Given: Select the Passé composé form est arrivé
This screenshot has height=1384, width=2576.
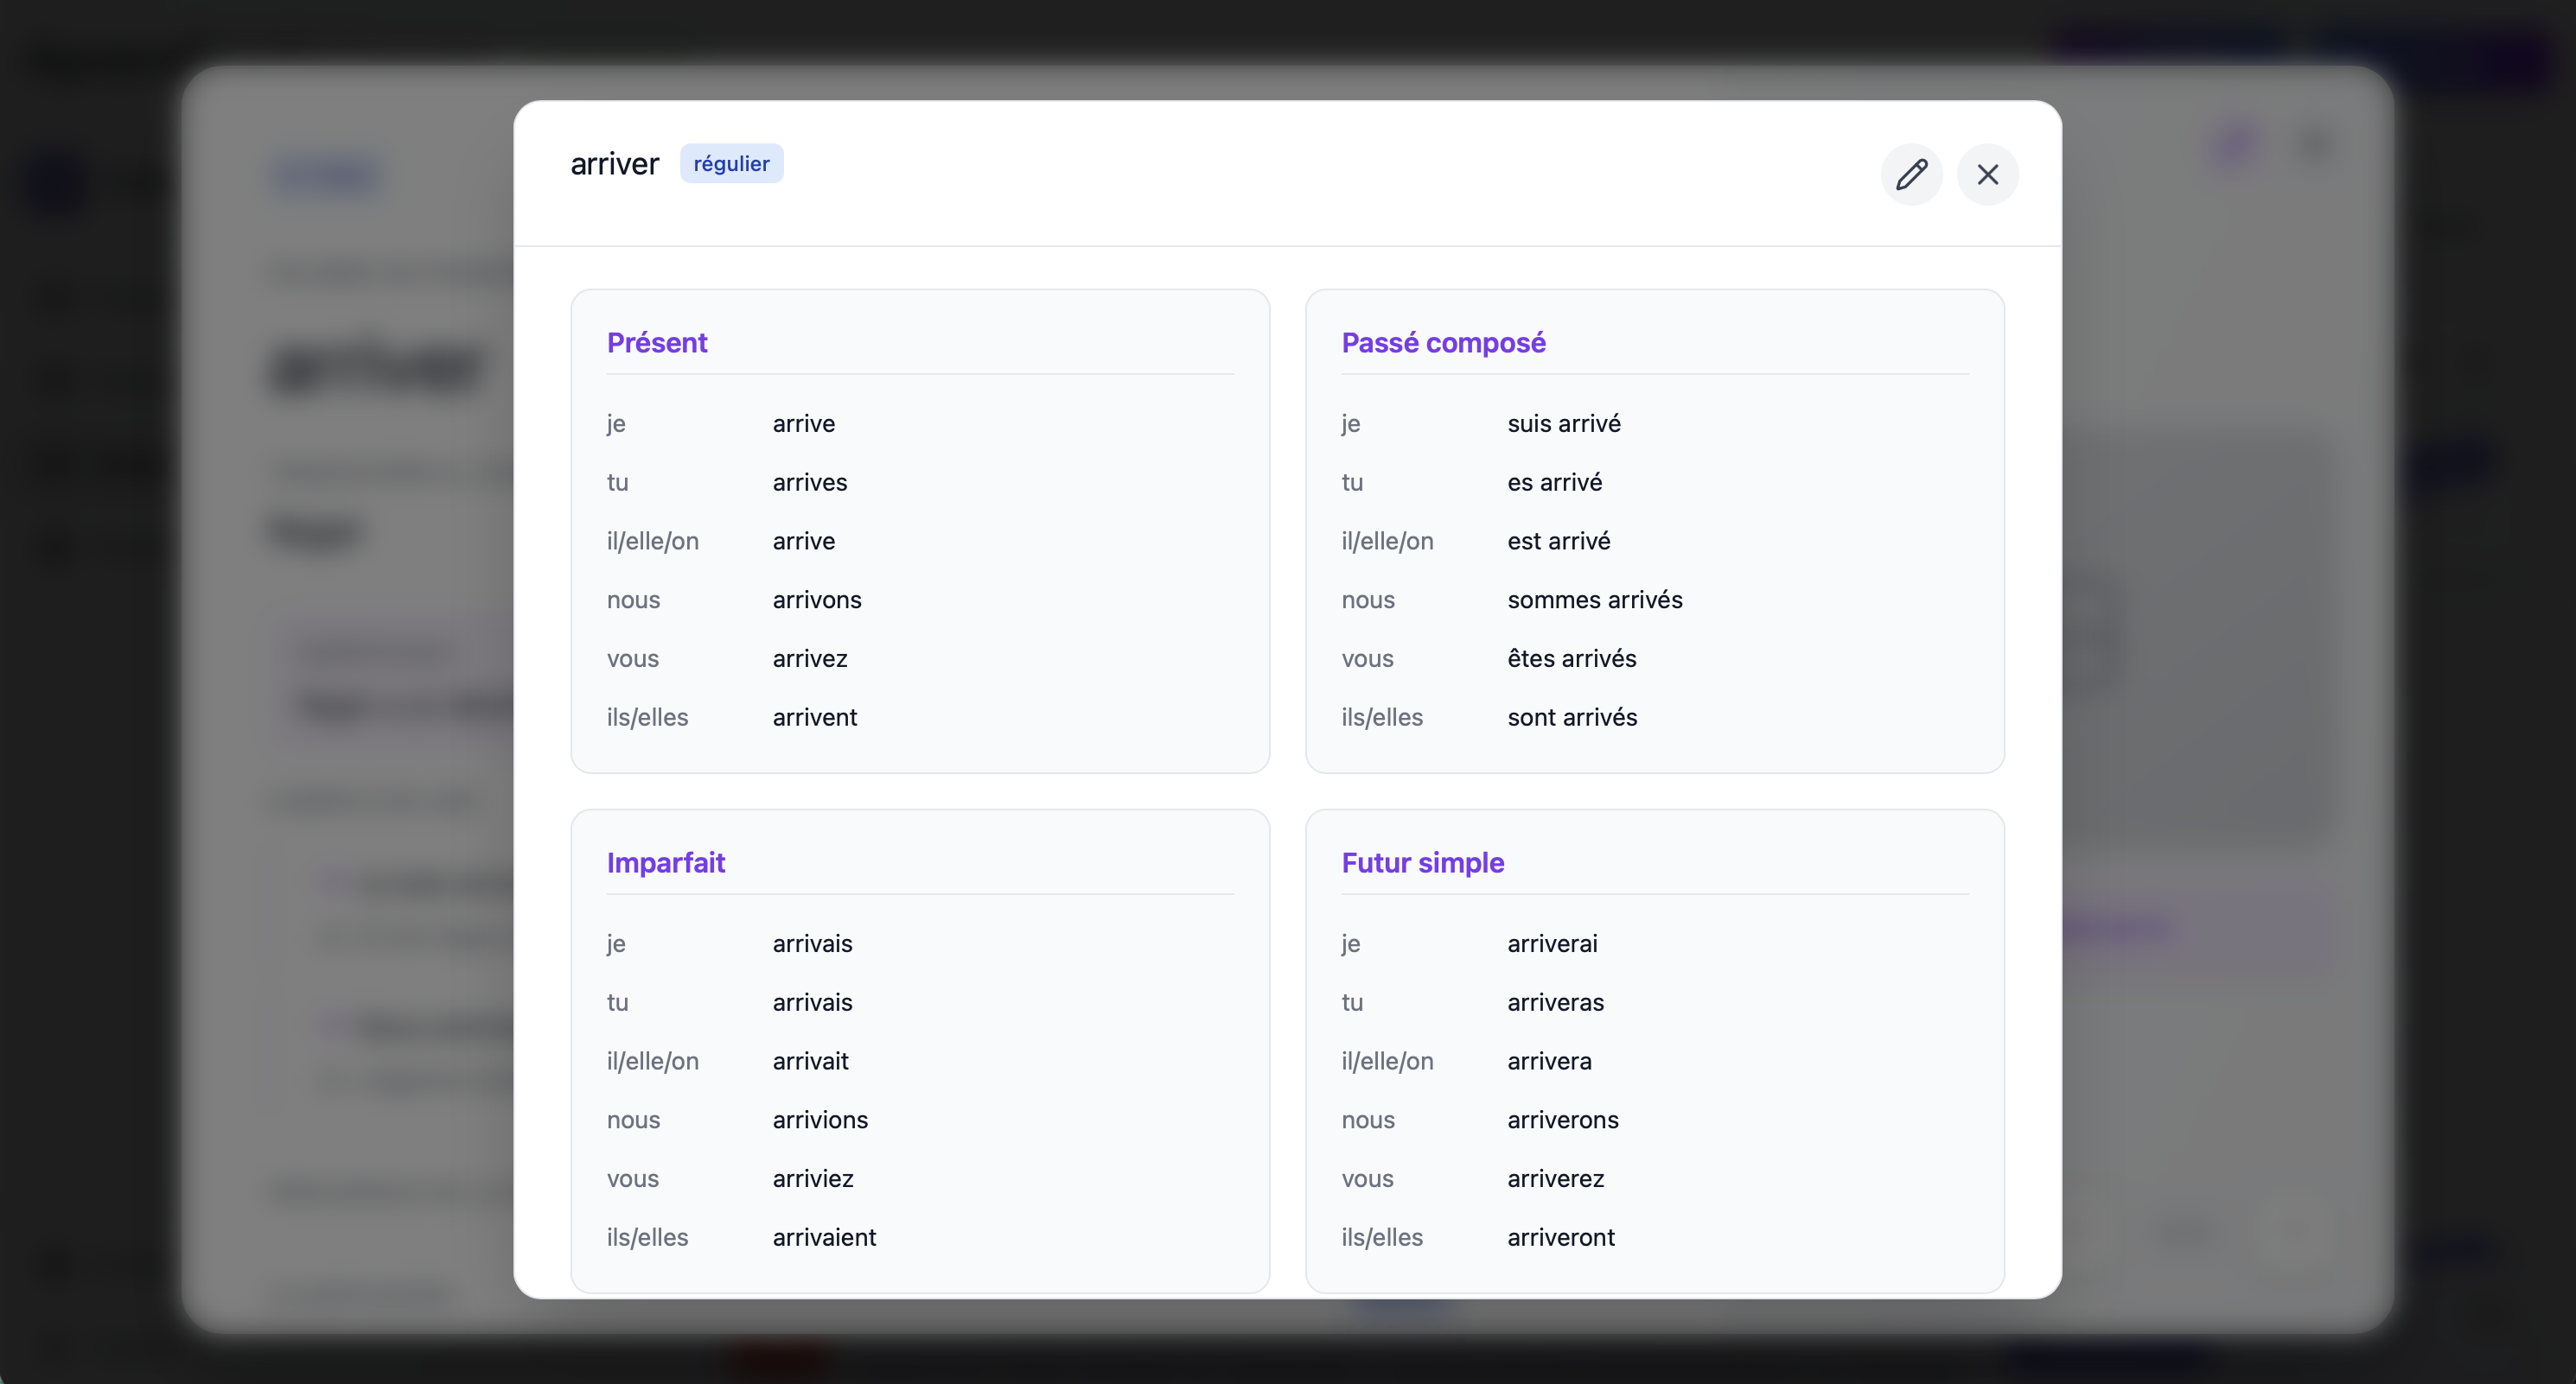Looking at the screenshot, I should point(1558,542).
